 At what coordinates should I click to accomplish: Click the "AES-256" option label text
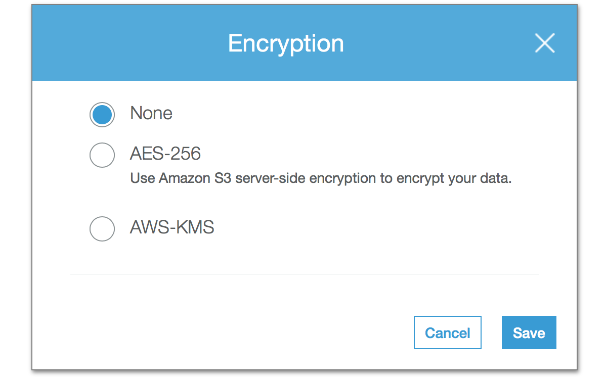coord(165,153)
